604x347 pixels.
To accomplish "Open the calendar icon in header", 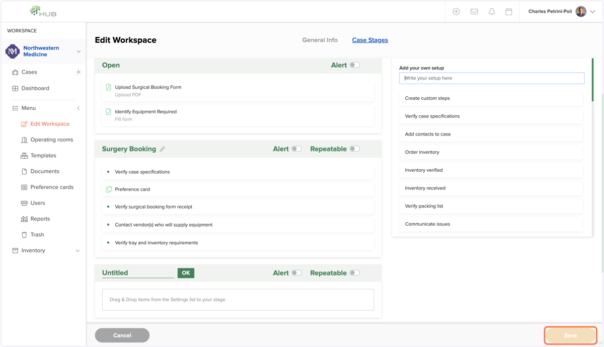I will (509, 12).
